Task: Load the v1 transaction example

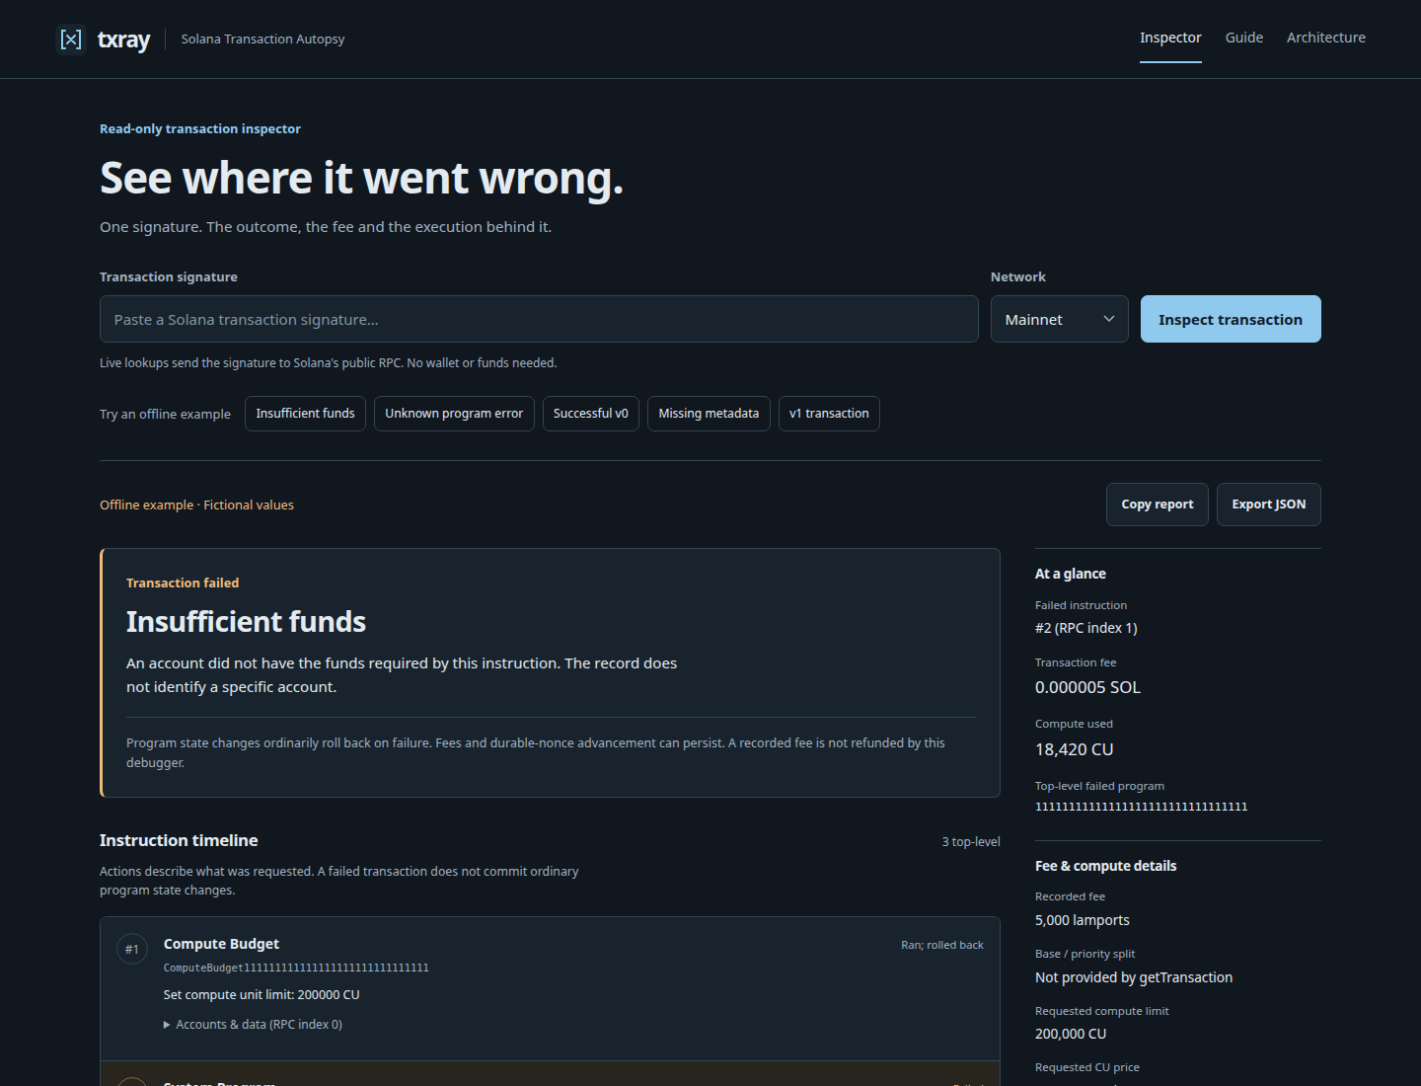Action: 829,414
